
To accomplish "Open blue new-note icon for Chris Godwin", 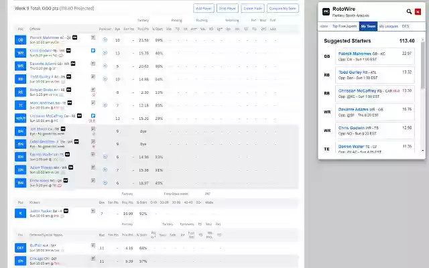I will (x=93, y=50).
